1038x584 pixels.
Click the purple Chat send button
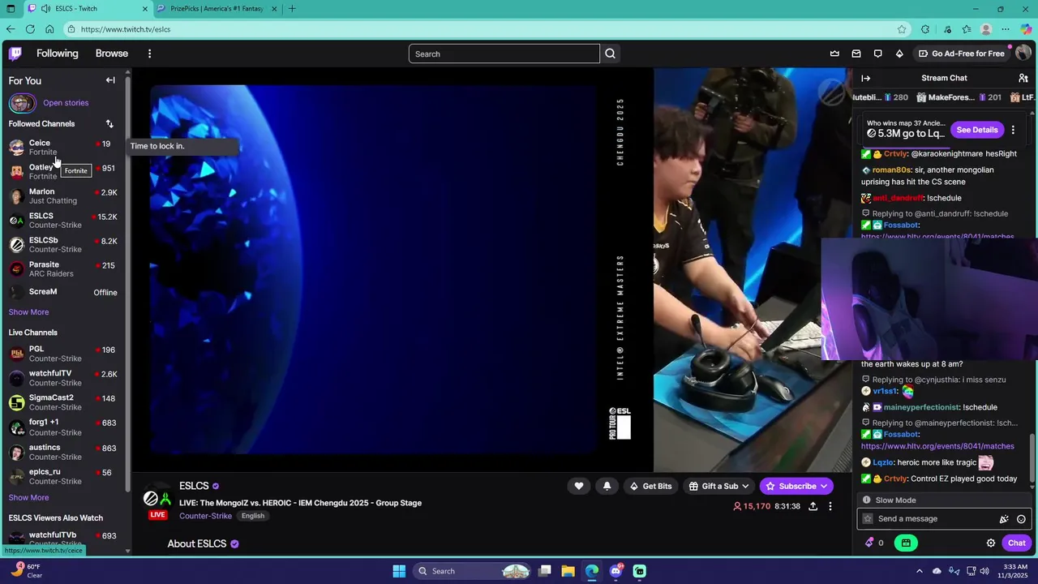pos(1017,543)
